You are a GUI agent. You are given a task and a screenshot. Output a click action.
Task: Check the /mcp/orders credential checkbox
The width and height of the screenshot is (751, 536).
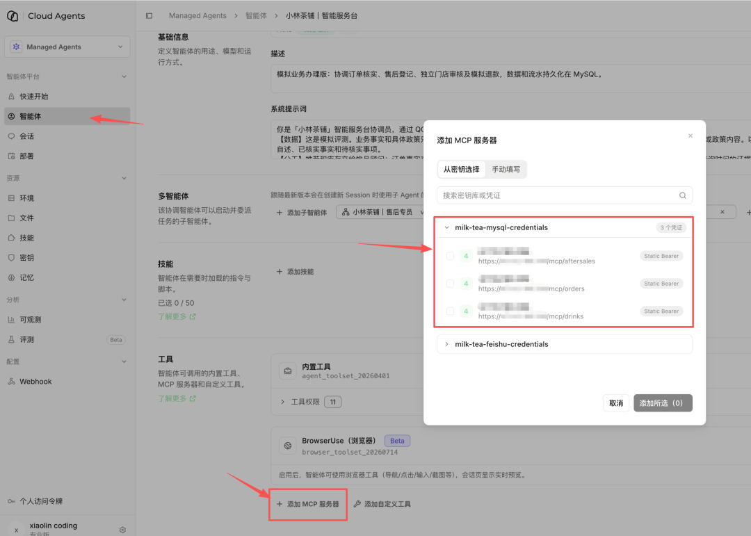[450, 284]
